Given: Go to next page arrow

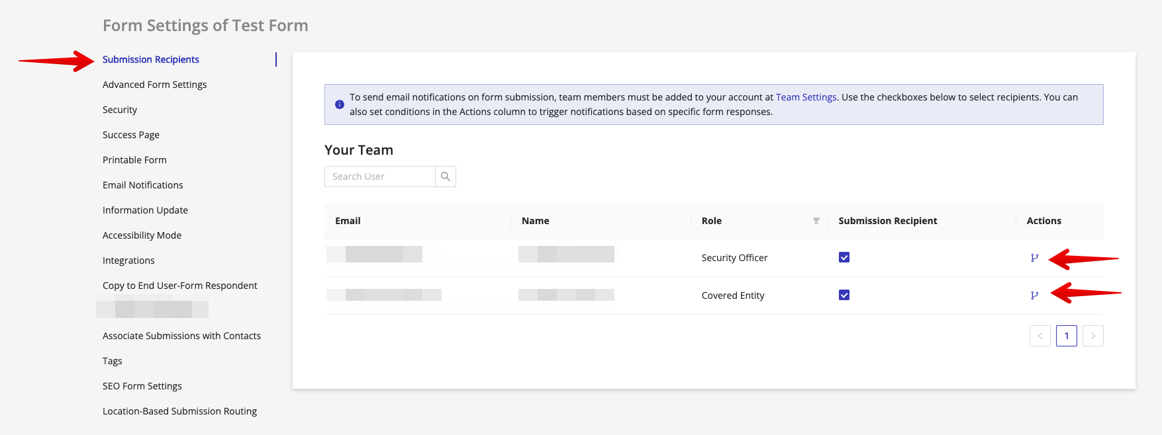Looking at the screenshot, I should [1092, 336].
